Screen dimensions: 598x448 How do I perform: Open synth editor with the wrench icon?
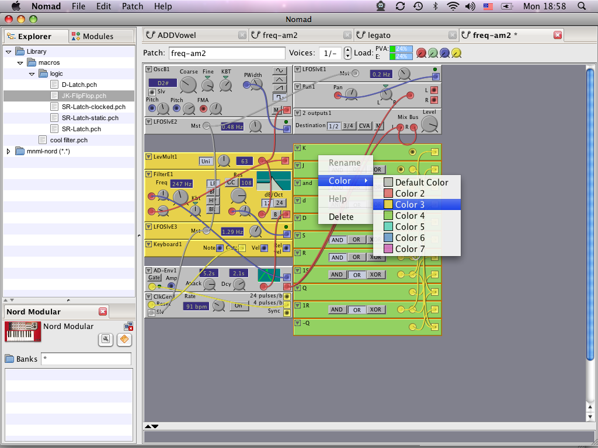tap(106, 339)
